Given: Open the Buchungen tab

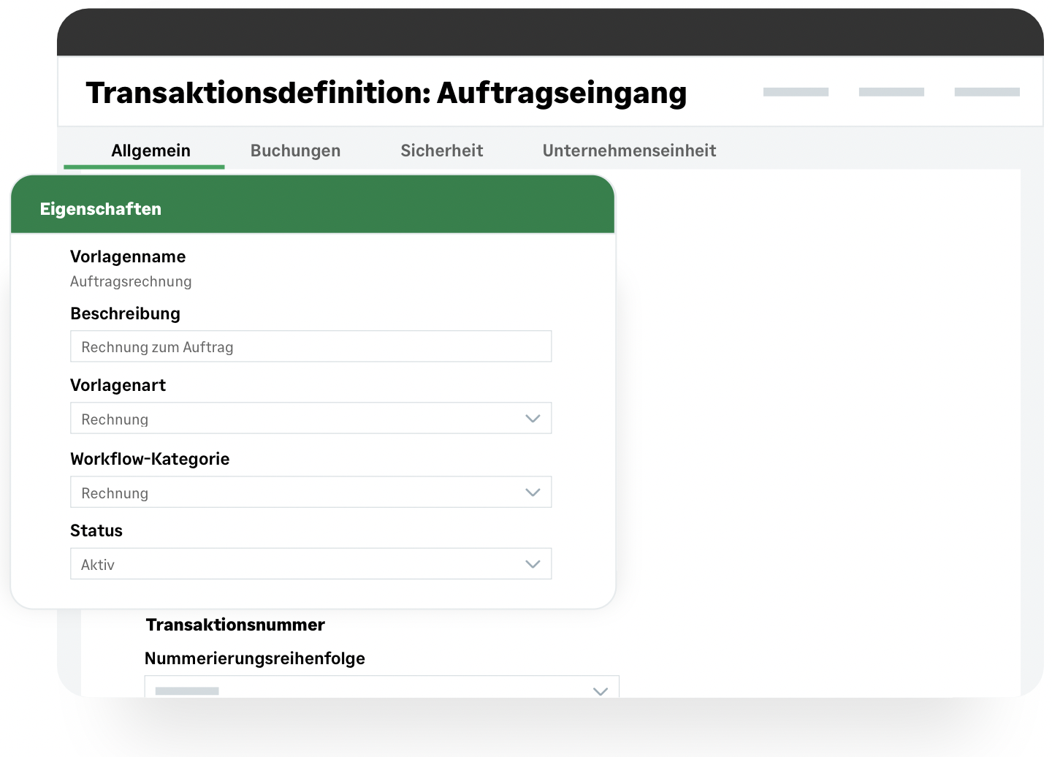Looking at the screenshot, I should click(x=295, y=151).
